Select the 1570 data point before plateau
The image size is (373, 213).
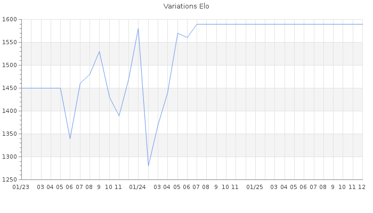[177, 33]
